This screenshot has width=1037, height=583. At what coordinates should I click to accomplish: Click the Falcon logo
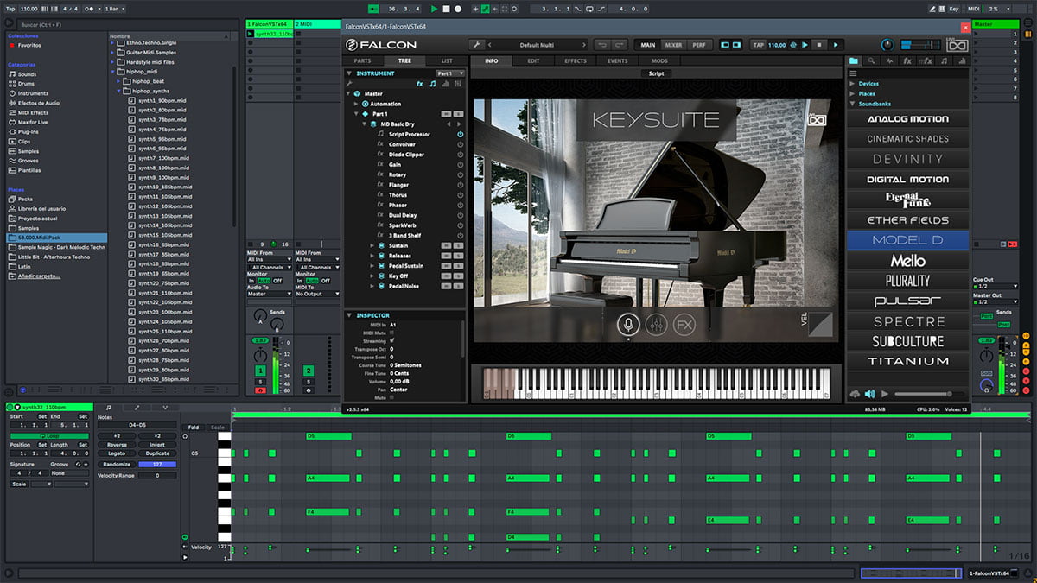[381, 45]
